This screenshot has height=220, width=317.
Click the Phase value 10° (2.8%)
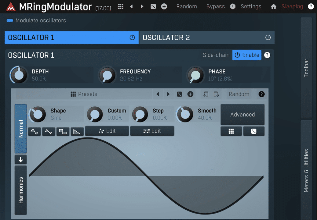(x=220, y=79)
